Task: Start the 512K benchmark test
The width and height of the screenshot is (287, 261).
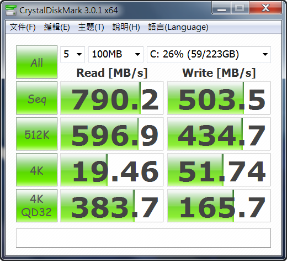Action: [36, 134]
